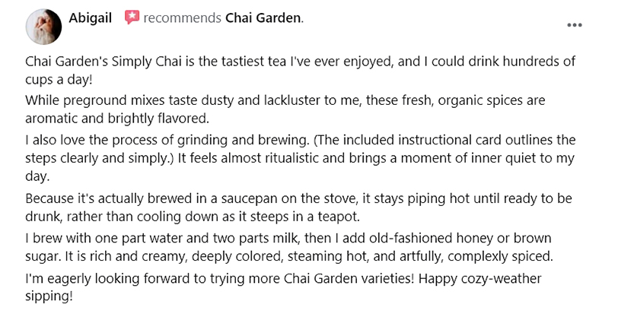Open the Chai Garden page link
618x320 pixels.
[263, 17]
